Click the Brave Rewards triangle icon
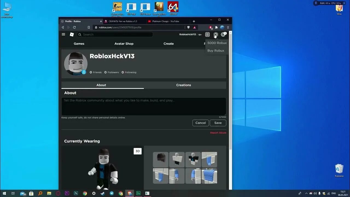Image resolution: width=350 pixels, height=197 pixels. (x=194, y=27)
